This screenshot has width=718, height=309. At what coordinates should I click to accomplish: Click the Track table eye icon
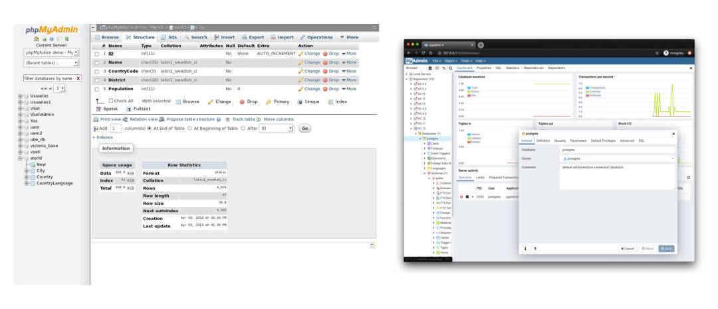(x=227, y=119)
